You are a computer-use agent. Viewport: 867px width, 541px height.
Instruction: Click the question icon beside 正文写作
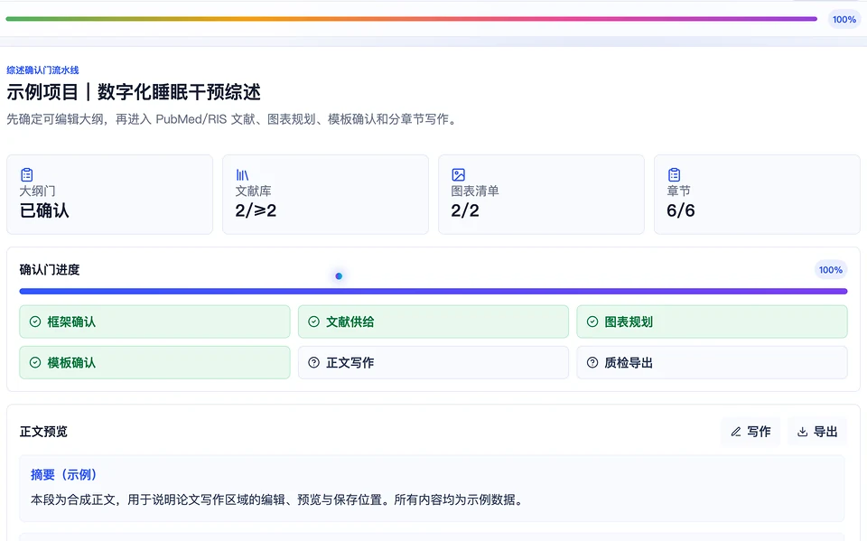point(314,362)
